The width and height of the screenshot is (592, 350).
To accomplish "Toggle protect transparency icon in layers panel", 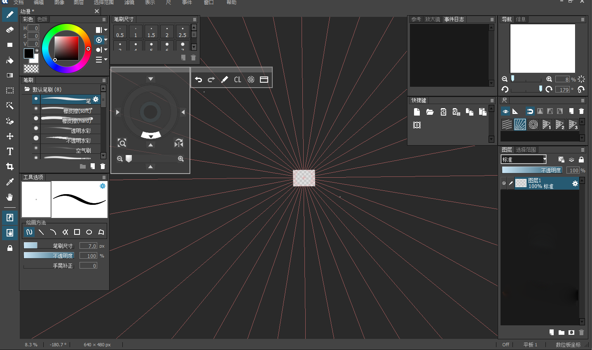I will click(561, 160).
